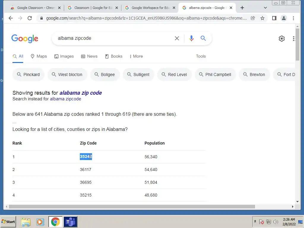Click zip code 36695 cell

coord(86,183)
